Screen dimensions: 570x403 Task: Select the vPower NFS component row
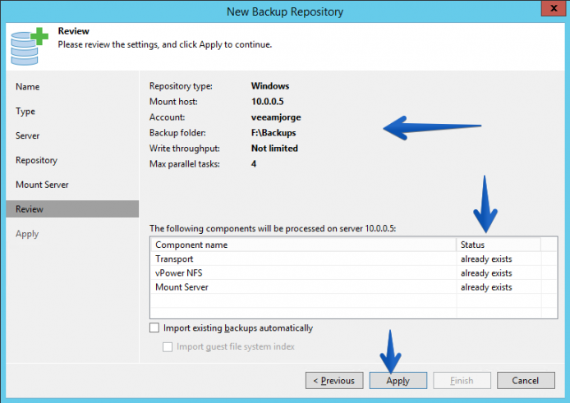353,272
